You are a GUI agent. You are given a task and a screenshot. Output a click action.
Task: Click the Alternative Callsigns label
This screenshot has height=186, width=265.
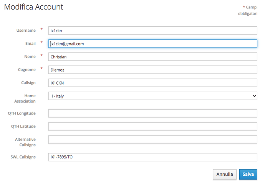click(x=25, y=142)
